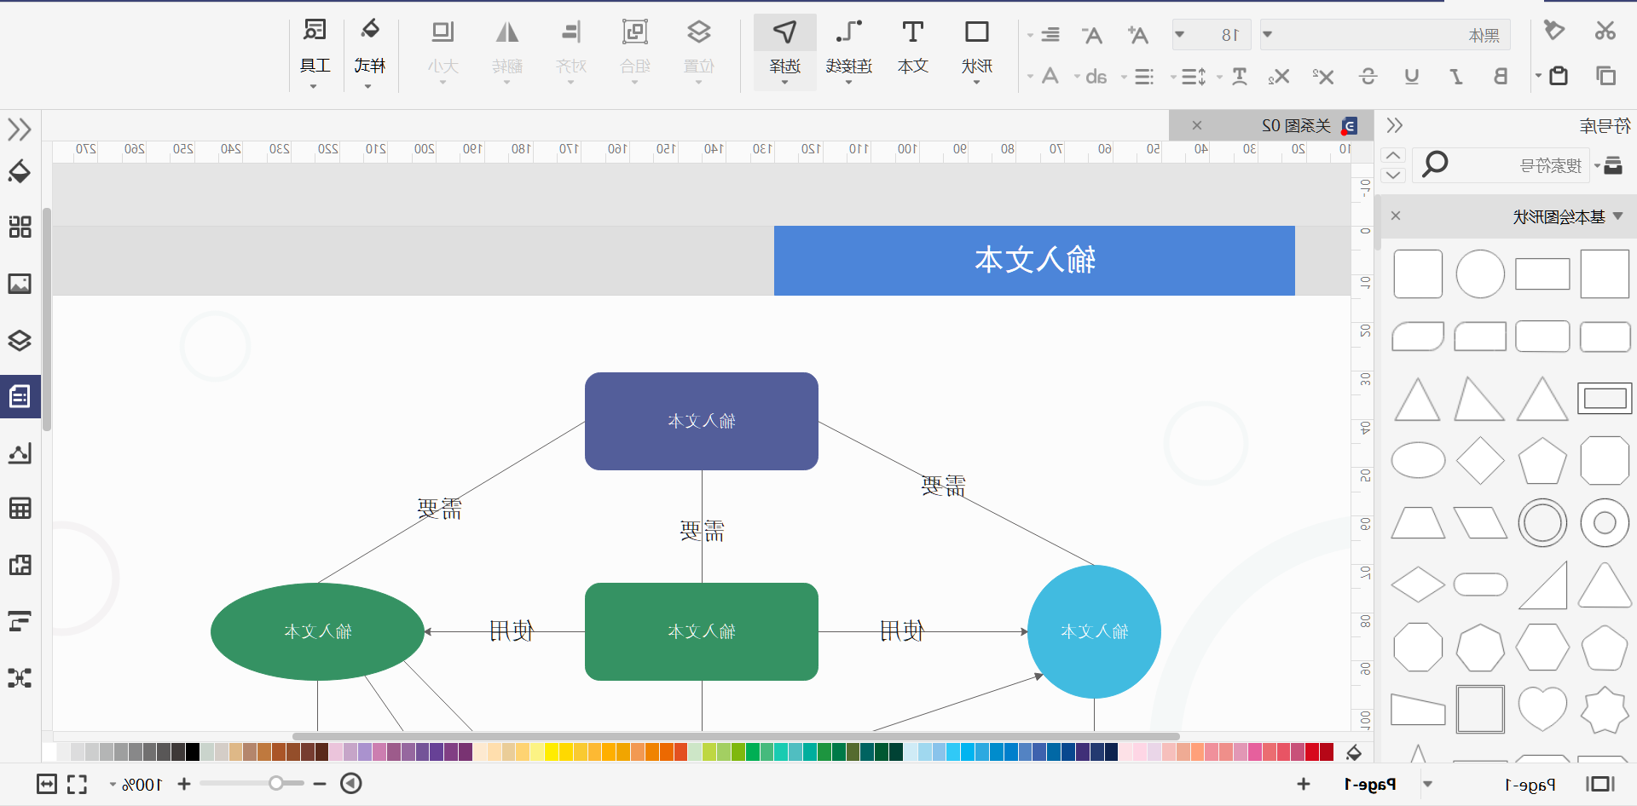Pick the diamond shape in library
The image size is (1637, 806).
[x=1480, y=461]
